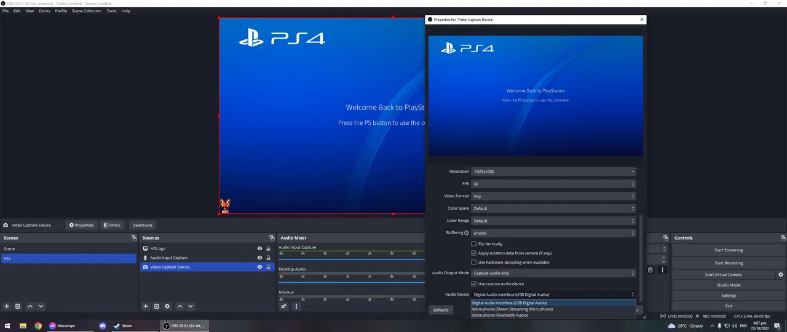Choose Microphone (Realtek(R) Audio) option

(x=553, y=315)
